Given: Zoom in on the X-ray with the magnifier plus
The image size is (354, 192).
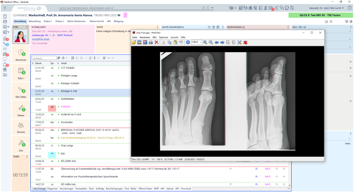Looking at the screenshot, I should tap(205, 42).
